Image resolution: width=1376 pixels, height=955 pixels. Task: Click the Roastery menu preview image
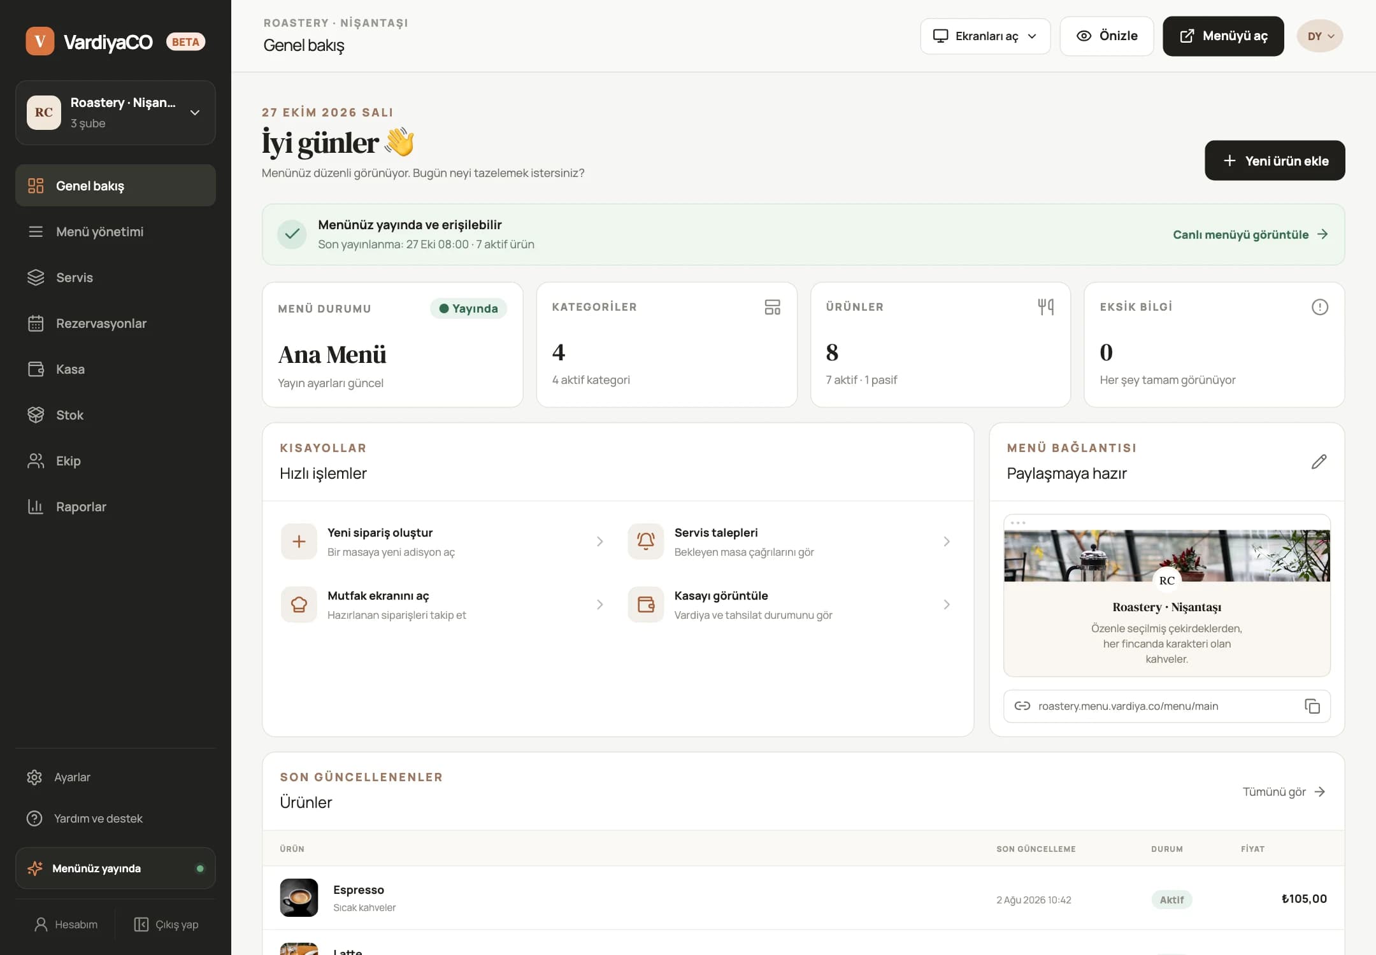(x=1166, y=555)
